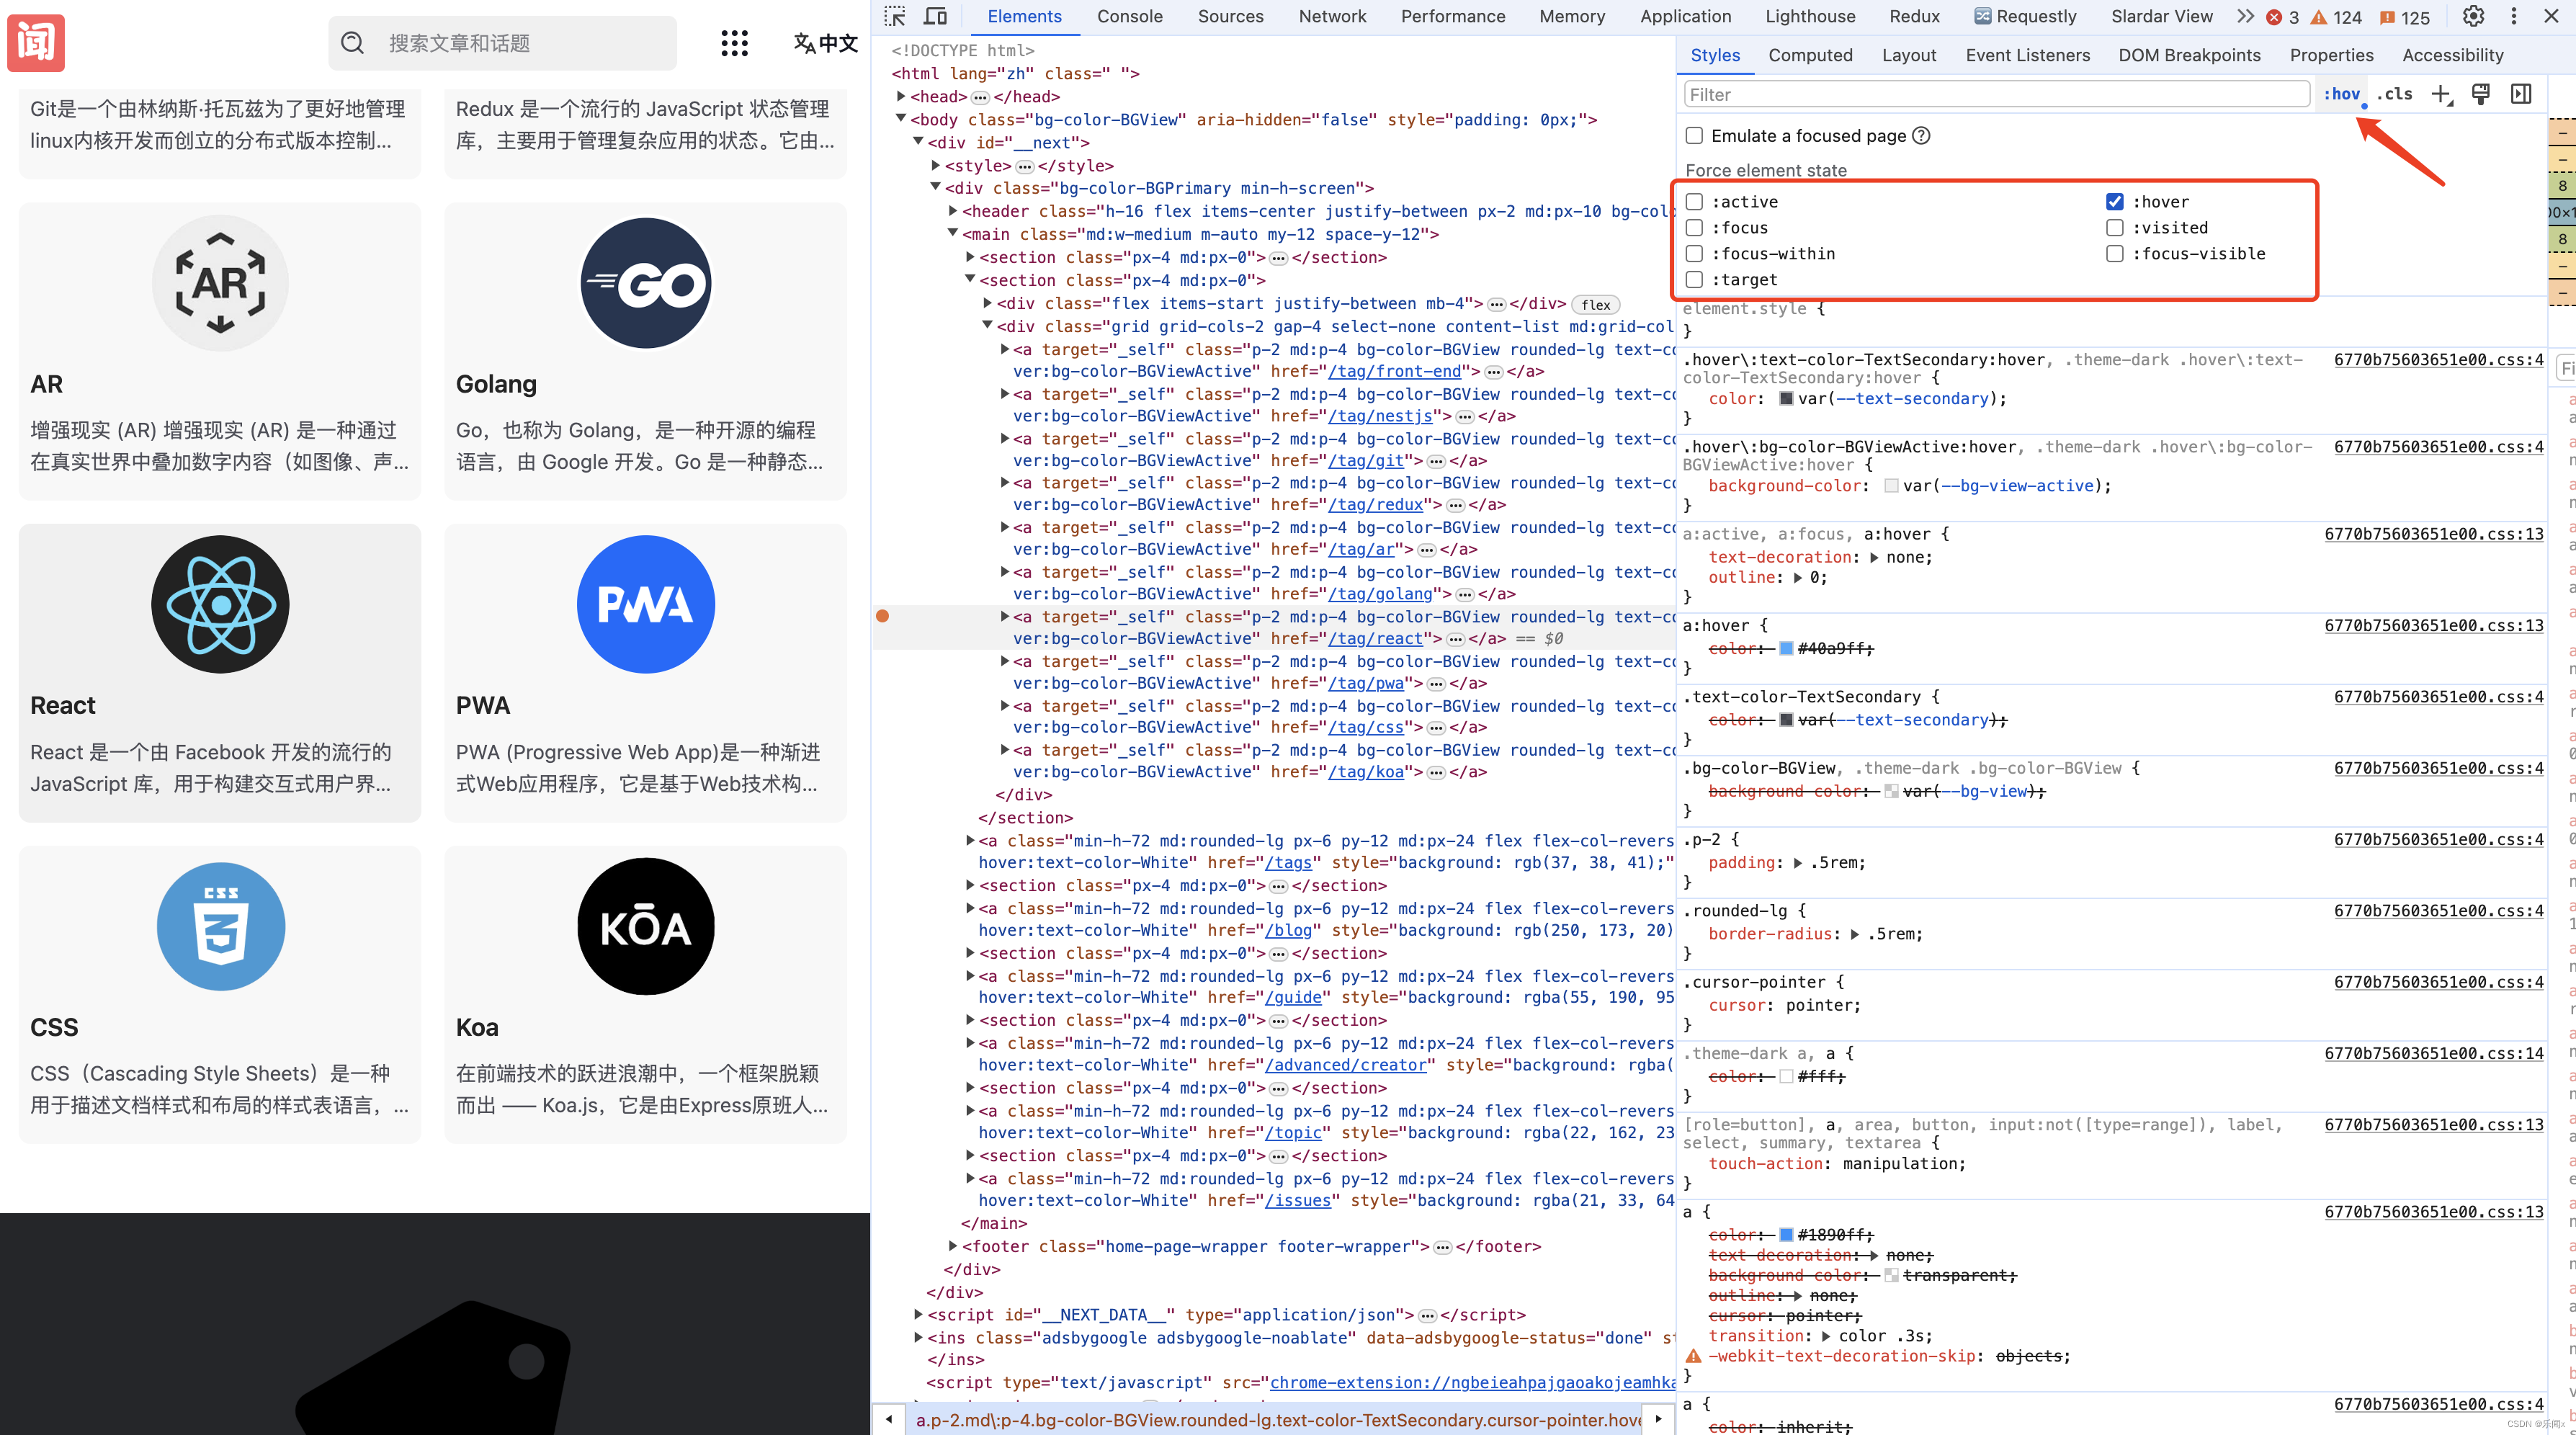Screen dimensions: 2576x1435
Task: Switch to the Console tab
Action: (1129, 17)
